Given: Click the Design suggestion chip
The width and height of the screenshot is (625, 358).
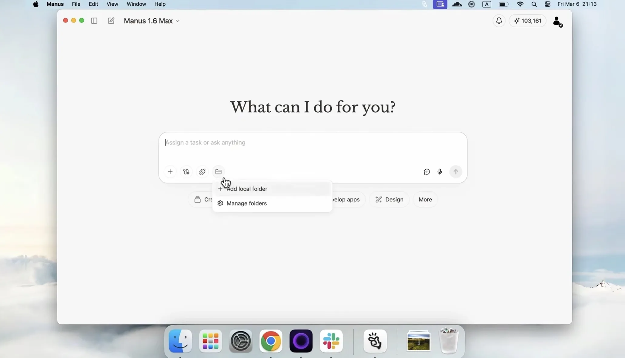Looking at the screenshot, I should [x=389, y=200].
